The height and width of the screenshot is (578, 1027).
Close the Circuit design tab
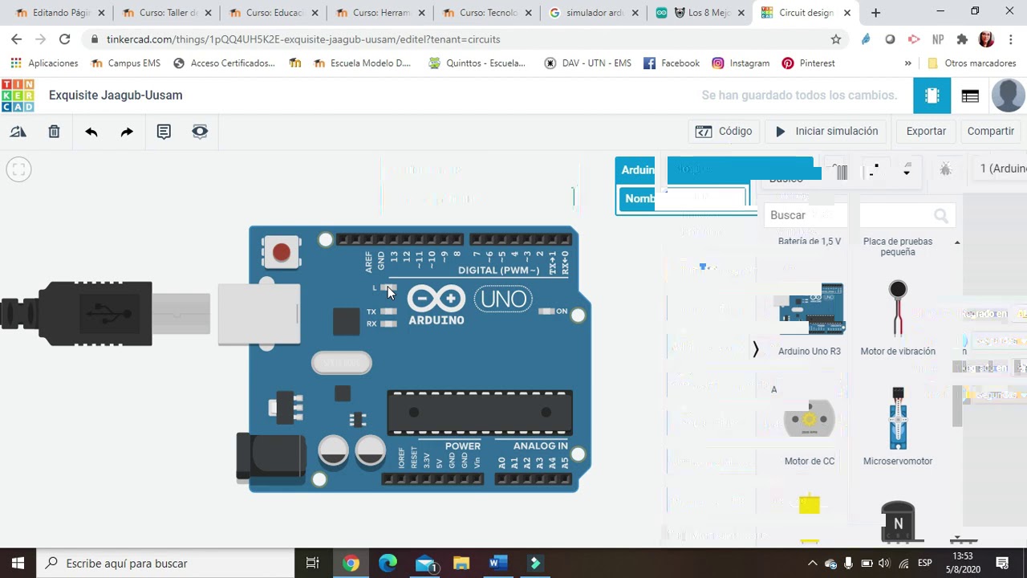(x=847, y=13)
